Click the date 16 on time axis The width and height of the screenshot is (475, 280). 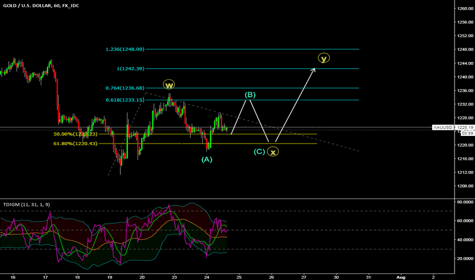coord(13,277)
